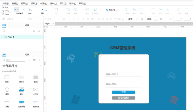The height and width of the screenshot is (112, 193).
Task: Click the add folder icon in pages
Action: click(39, 31)
